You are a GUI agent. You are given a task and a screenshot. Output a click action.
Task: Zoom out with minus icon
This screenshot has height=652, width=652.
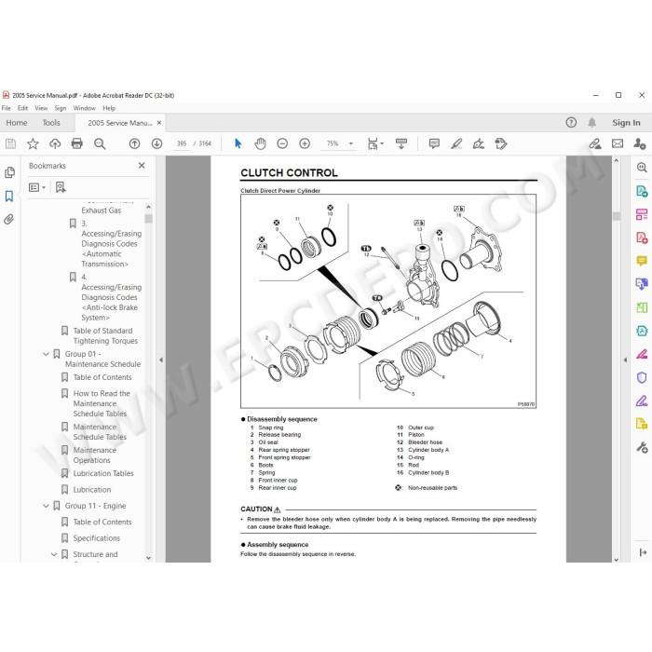pos(282,143)
